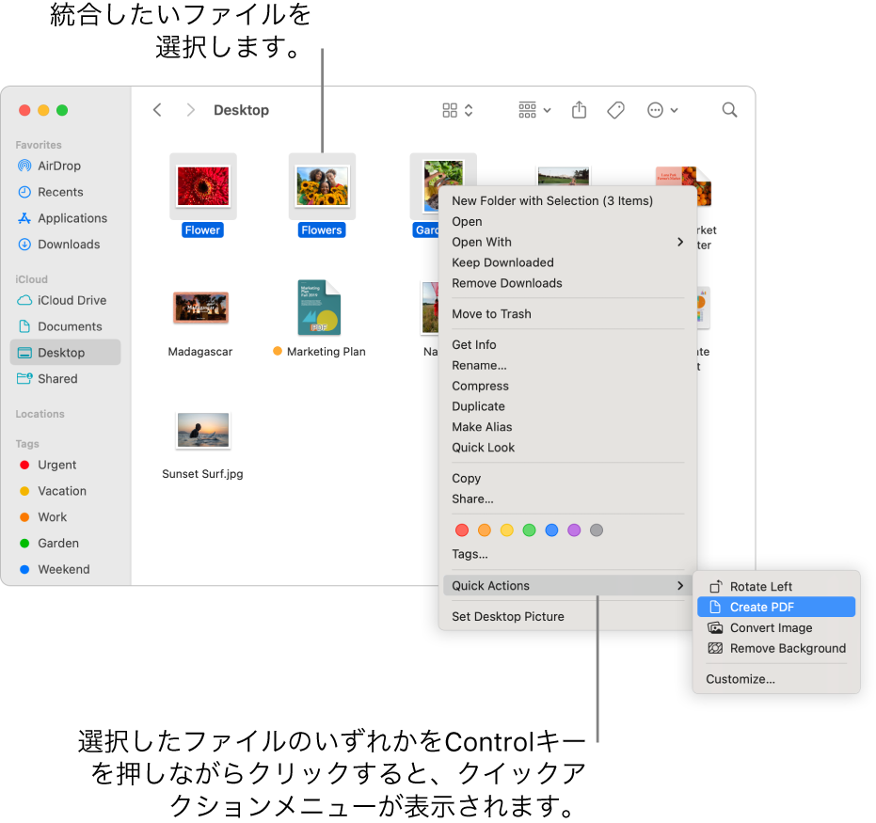The height and width of the screenshot is (823, 876).
Task: Open Applications in the sidebar
Action: (65, 218)
